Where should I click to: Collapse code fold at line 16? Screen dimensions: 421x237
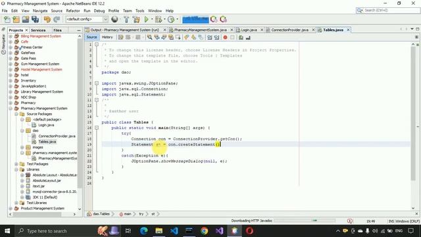coord(97,128)
